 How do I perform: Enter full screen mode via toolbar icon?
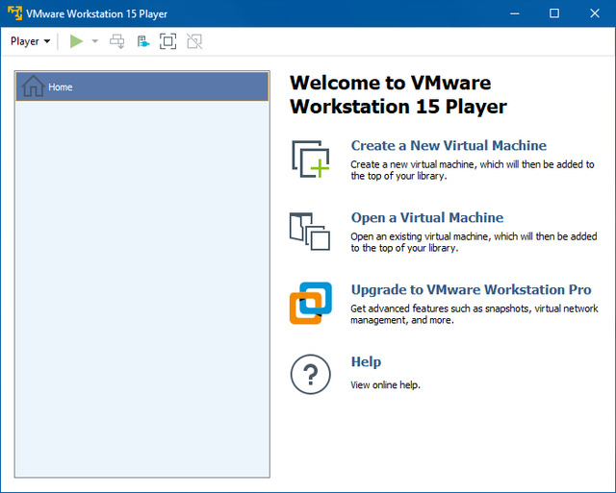[168, 41]
